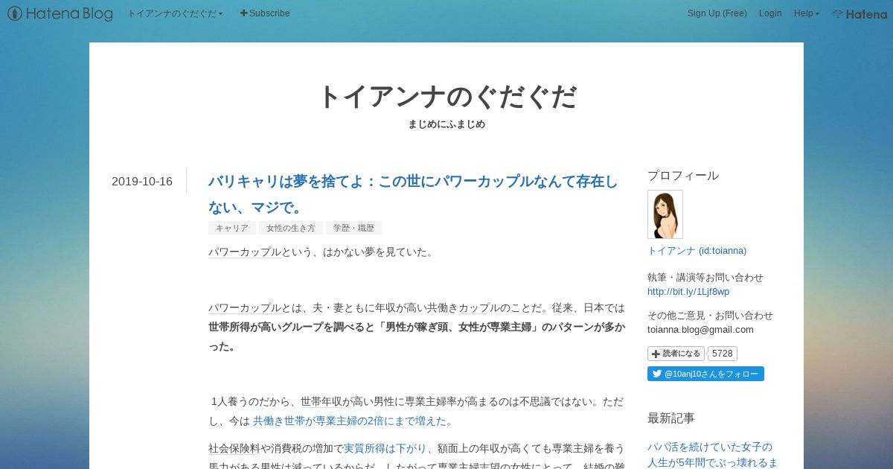
Task: Open the recent article パパ活を続けていた女子の人生
Action: [x=712, y=454]
